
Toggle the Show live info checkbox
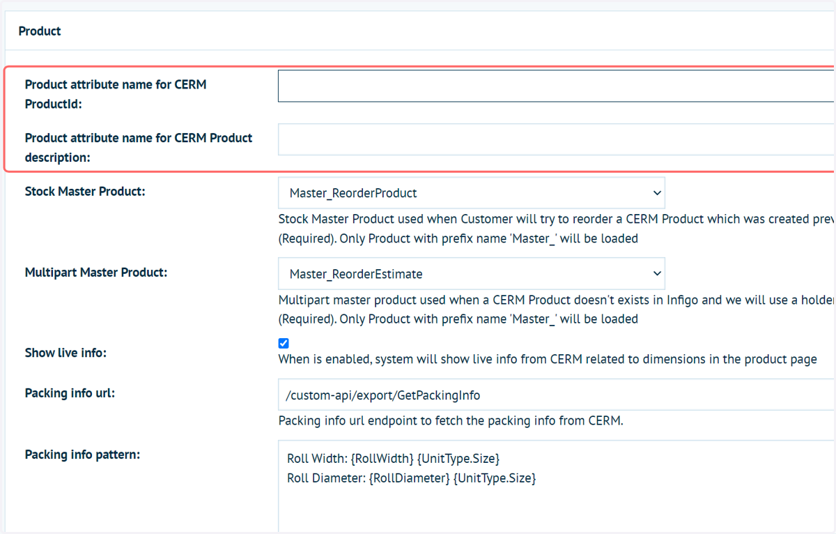pyautogui.click(x=284, y=343)
